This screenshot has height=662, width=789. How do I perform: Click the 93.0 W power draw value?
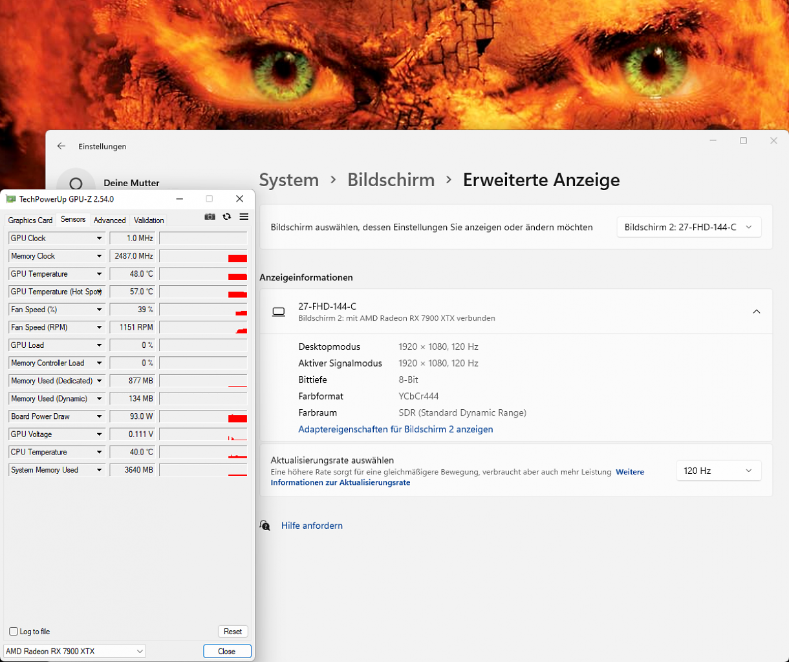(133, 417)
